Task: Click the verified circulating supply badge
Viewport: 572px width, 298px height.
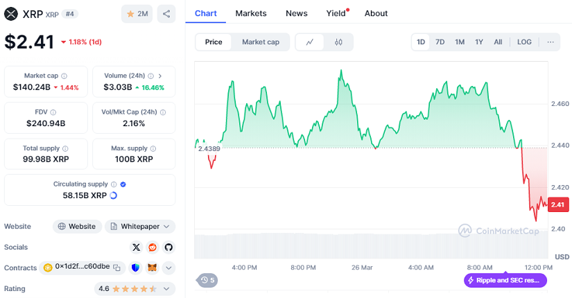Action: [123, 184]
